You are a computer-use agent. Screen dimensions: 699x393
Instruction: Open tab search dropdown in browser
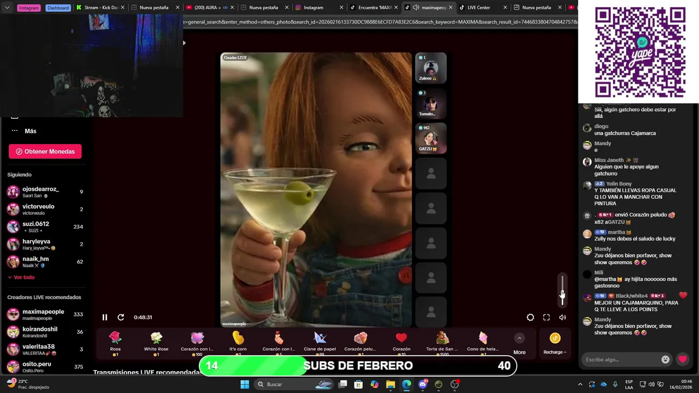click(7, 8)
